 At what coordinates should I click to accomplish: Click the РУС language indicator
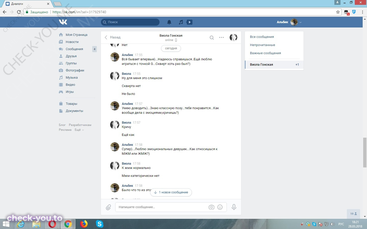click(341, 224)
